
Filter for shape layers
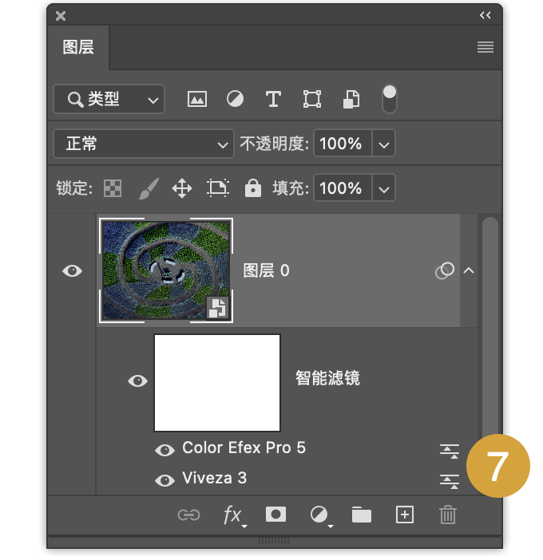(312, 99)
